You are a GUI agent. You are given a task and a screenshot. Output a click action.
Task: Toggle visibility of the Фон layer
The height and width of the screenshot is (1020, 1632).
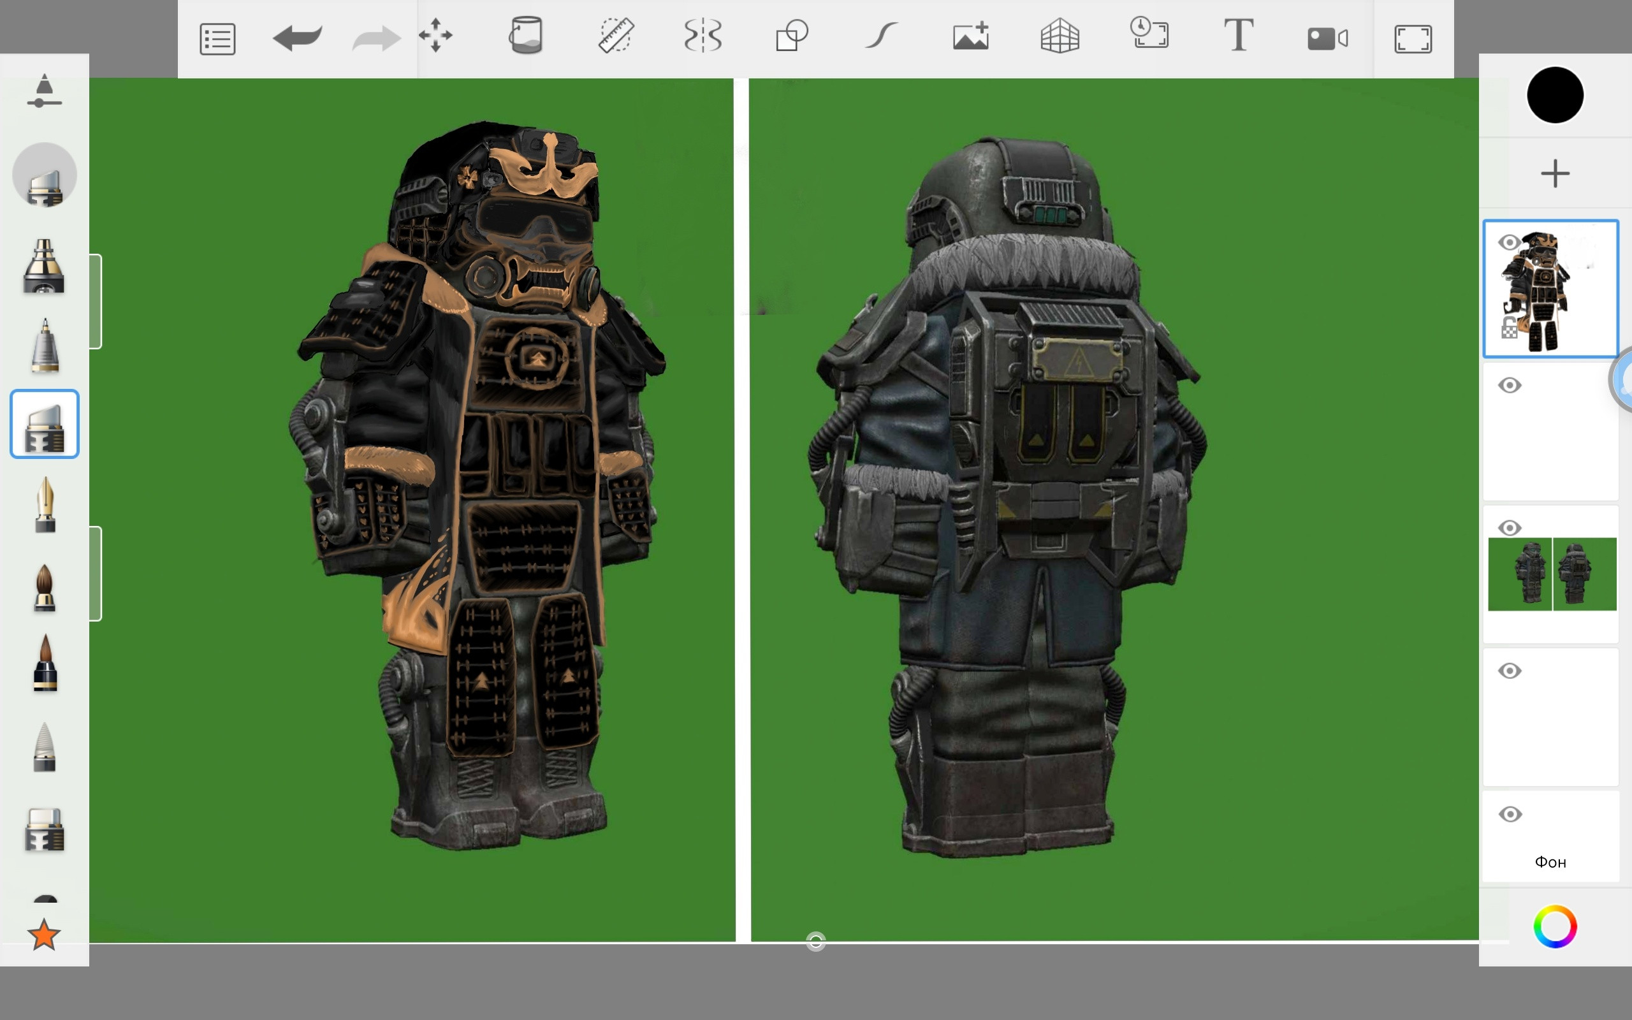point(1509,814)
